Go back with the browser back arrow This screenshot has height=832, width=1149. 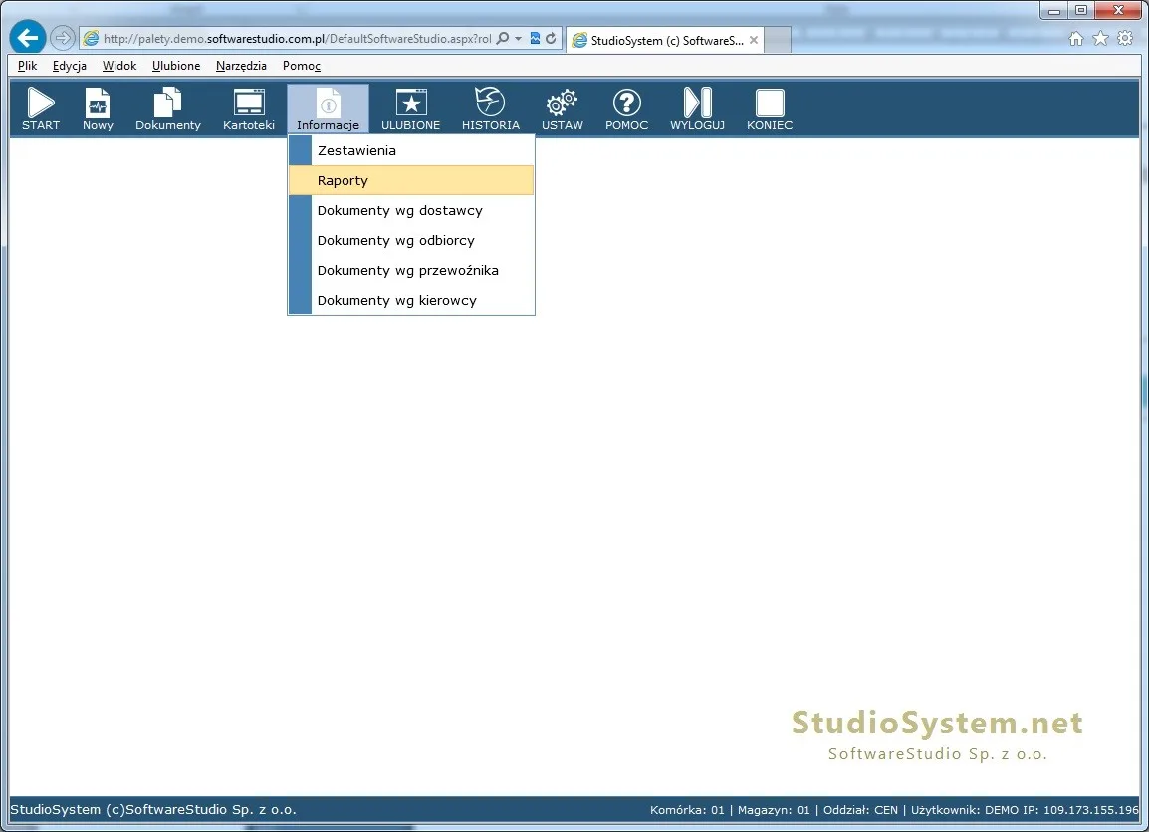pos(28,38)
